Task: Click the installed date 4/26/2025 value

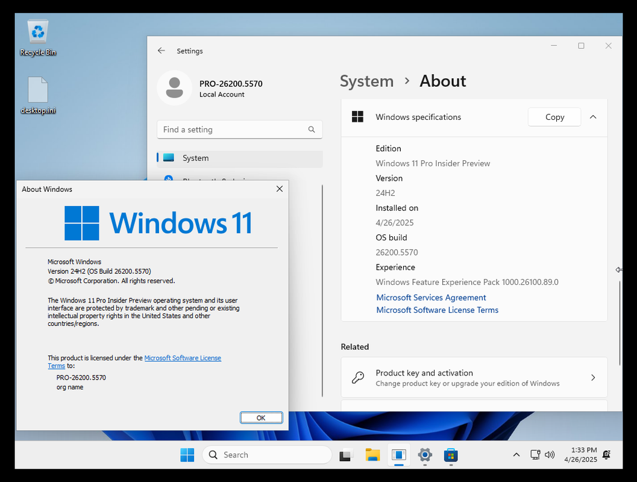Action: click(395, 222)
